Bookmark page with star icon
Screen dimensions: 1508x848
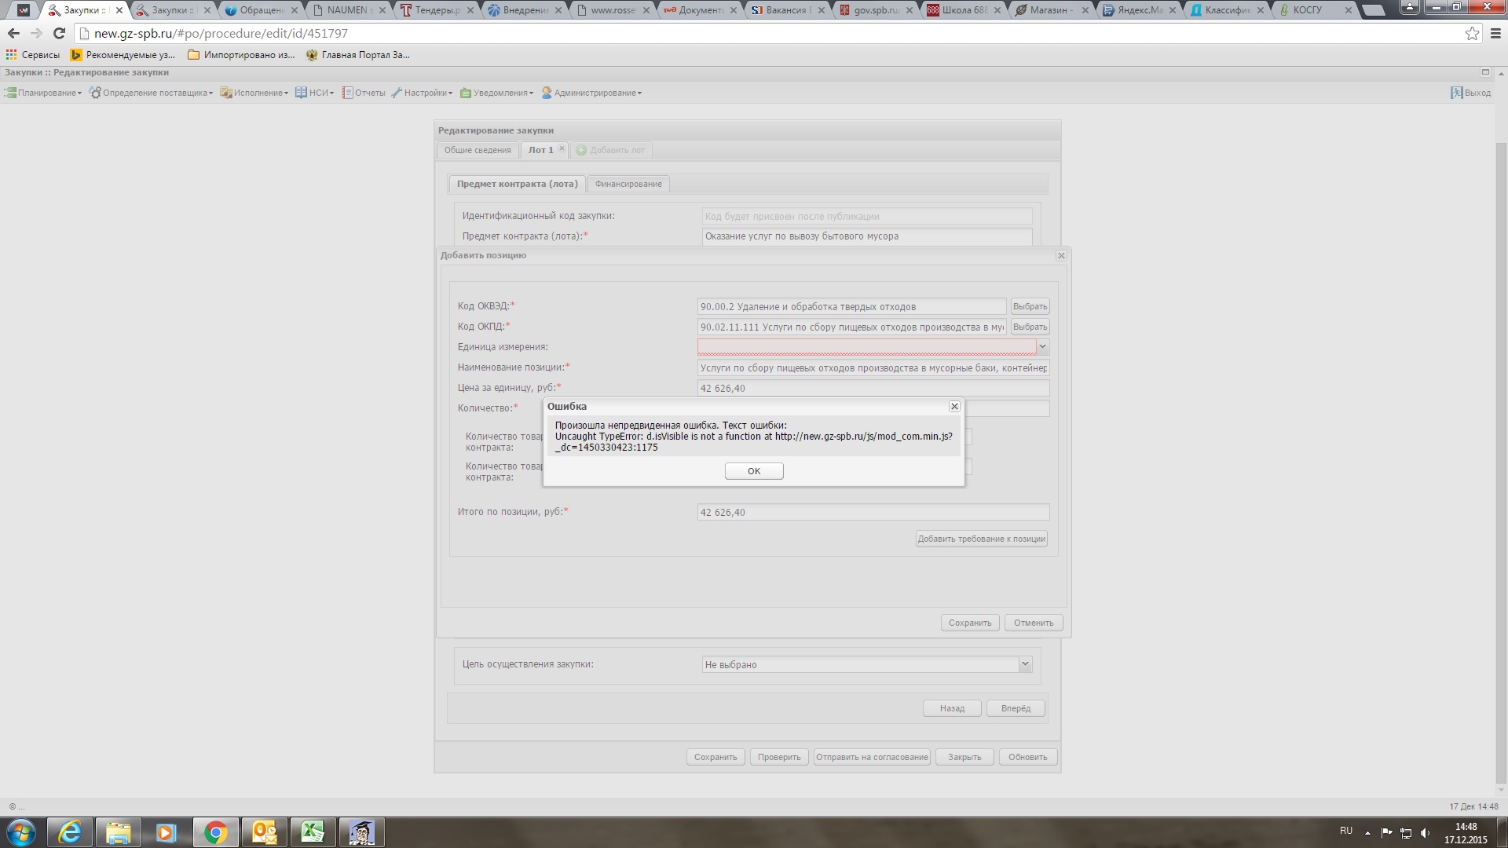(1472, 34)
